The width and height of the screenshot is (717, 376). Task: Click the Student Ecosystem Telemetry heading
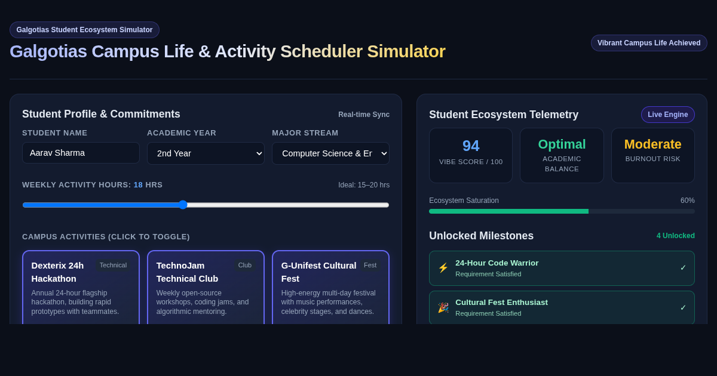click(x=504, y=115)
